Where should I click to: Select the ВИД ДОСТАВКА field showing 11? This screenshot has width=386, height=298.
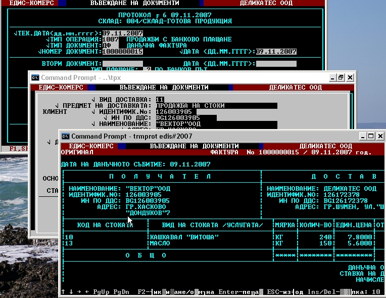click(160, 99)
